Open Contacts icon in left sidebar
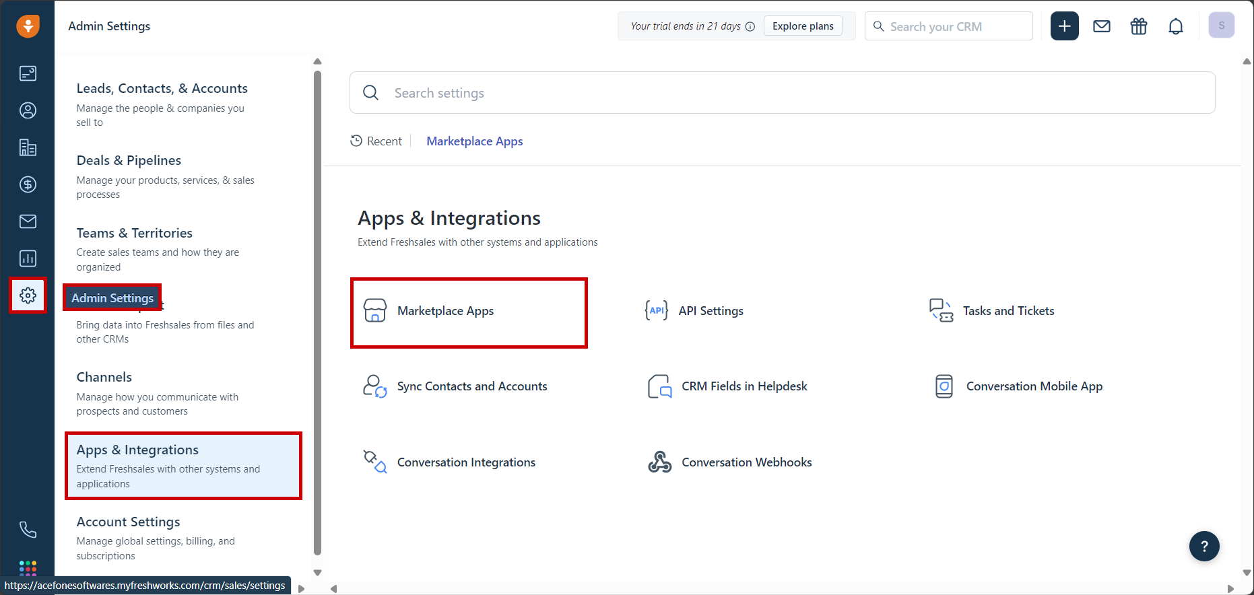The width and height of the screenshot is (1254, 595). (28, 110)
